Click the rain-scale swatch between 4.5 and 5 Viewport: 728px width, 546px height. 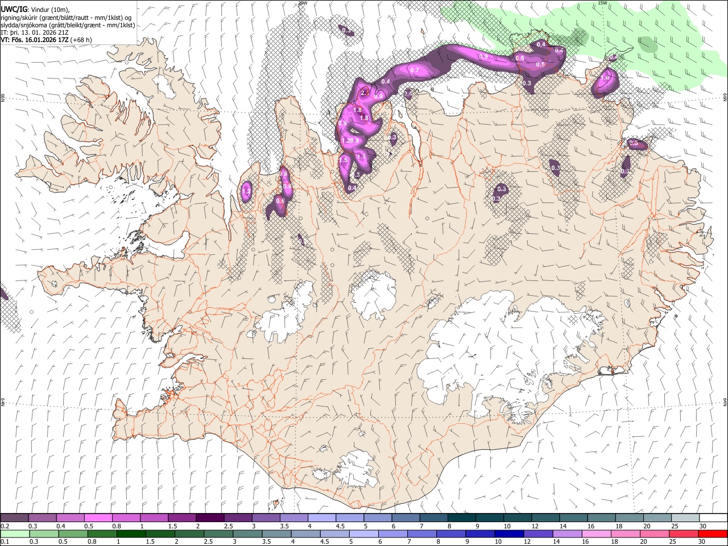(x=334, y=533)
